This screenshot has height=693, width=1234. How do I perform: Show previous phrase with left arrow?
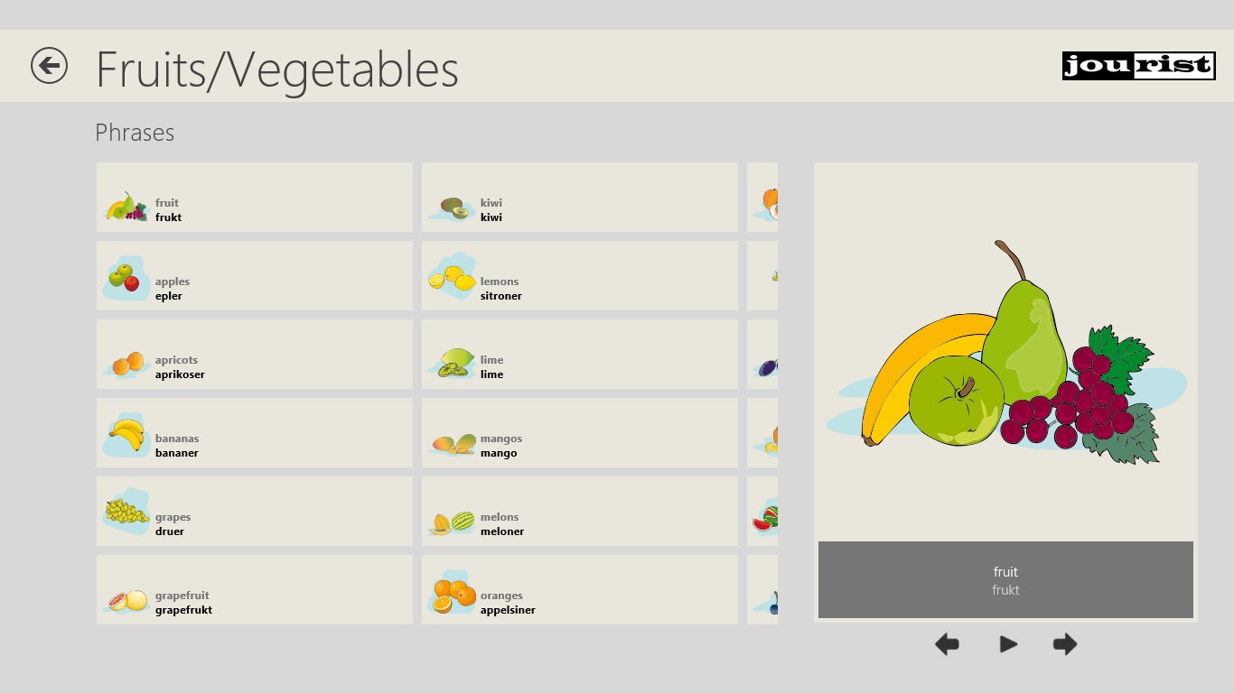tap(947, 644)
